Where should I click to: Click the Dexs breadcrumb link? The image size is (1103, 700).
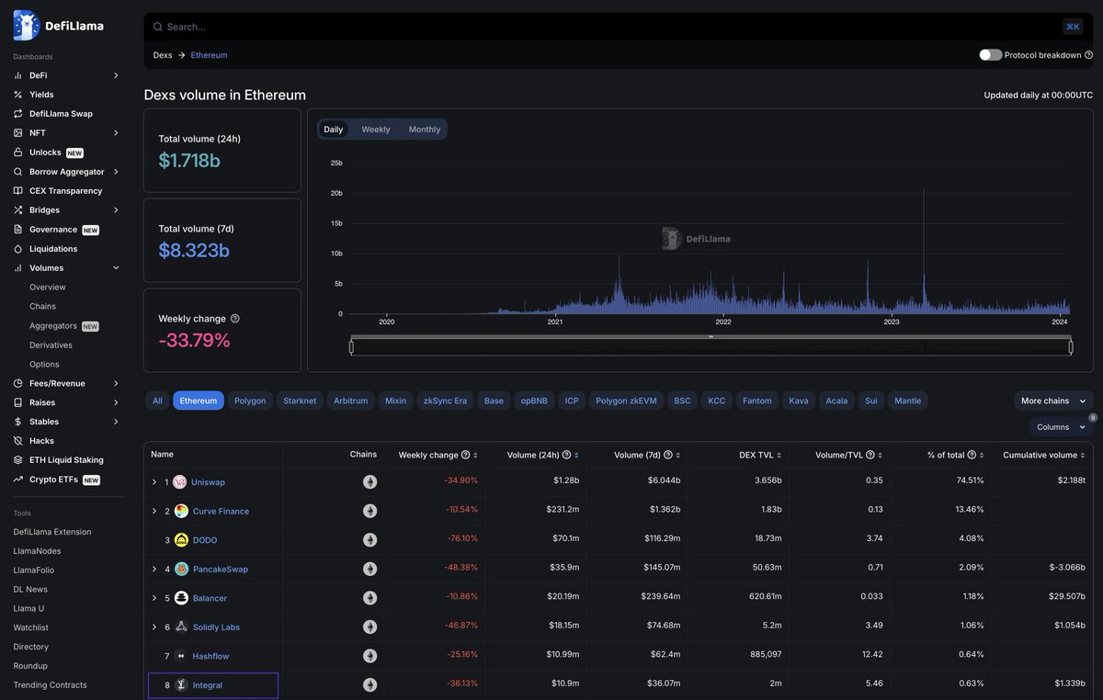coord(163,55)
